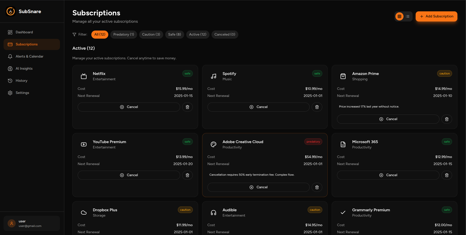This screenshot has height=235, width=466.
Task: Click the Netflix TV icon
Action: click(84, 76)
